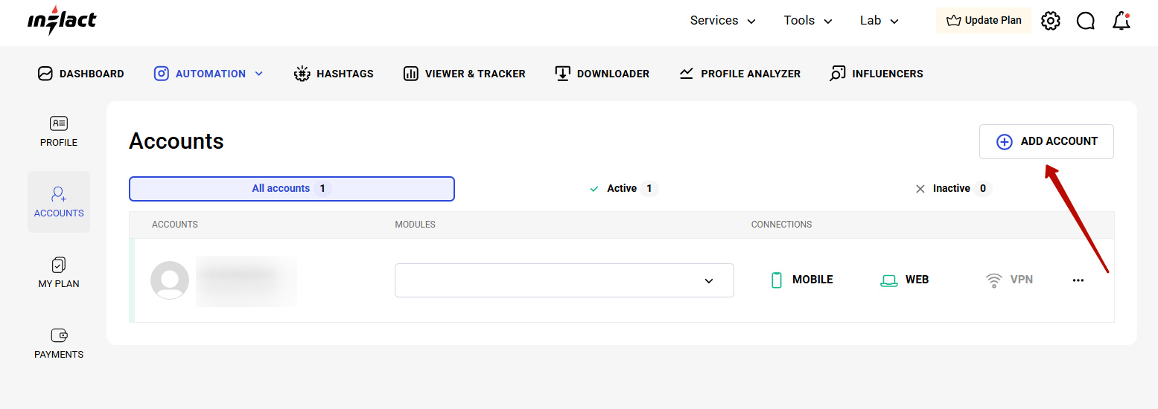Image resolution: width=1158 pixels, height=409 pixels.
Task: Open the Hashtags navigation item
Action: coord(334,74)
